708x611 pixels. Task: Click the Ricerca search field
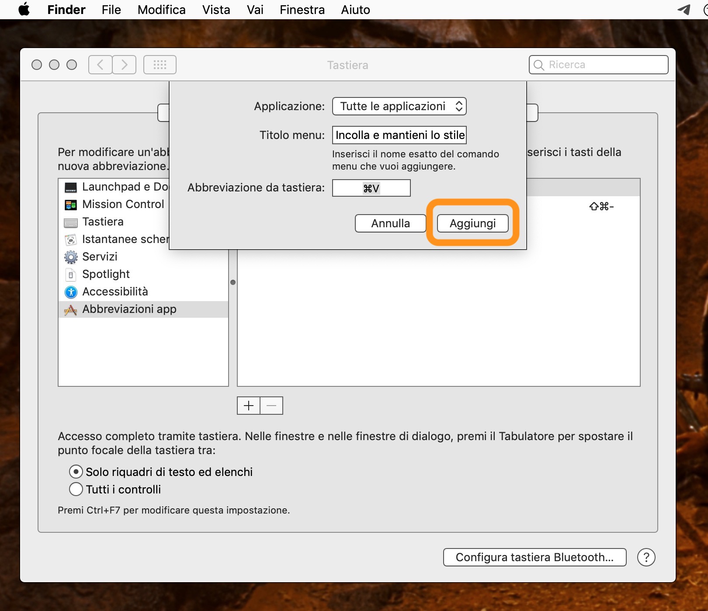point(599,65)
